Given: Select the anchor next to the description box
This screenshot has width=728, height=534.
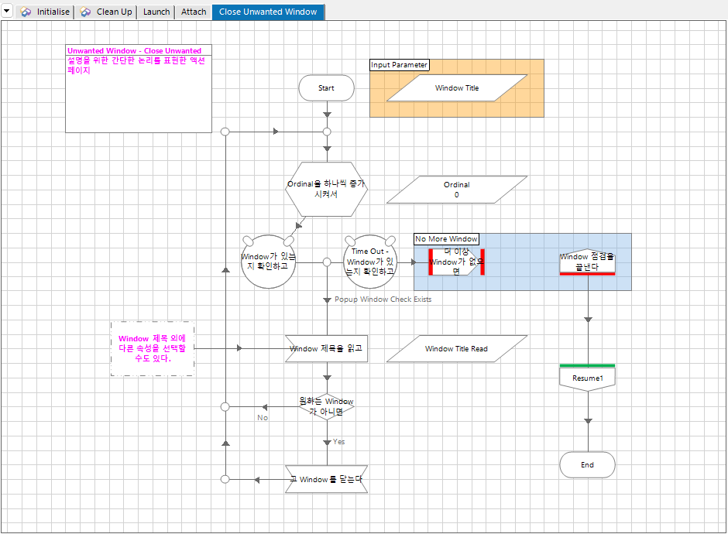Looking at the screenshot, I should (x=225, y=132).
